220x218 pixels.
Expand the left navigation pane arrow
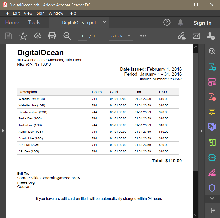[x=3, y=131]
